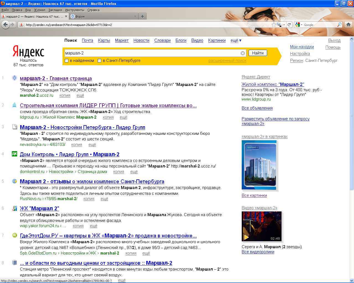The width and height of the screenshot is (354, 283).
Task: Click the Яндекс logo
Action: click(x=28, y=52)
